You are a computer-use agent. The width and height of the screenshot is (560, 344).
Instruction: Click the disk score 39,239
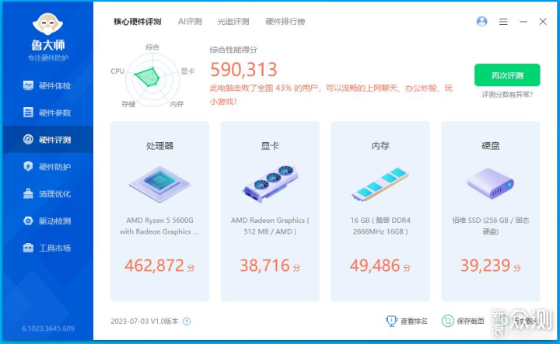(x=485, y=266)
